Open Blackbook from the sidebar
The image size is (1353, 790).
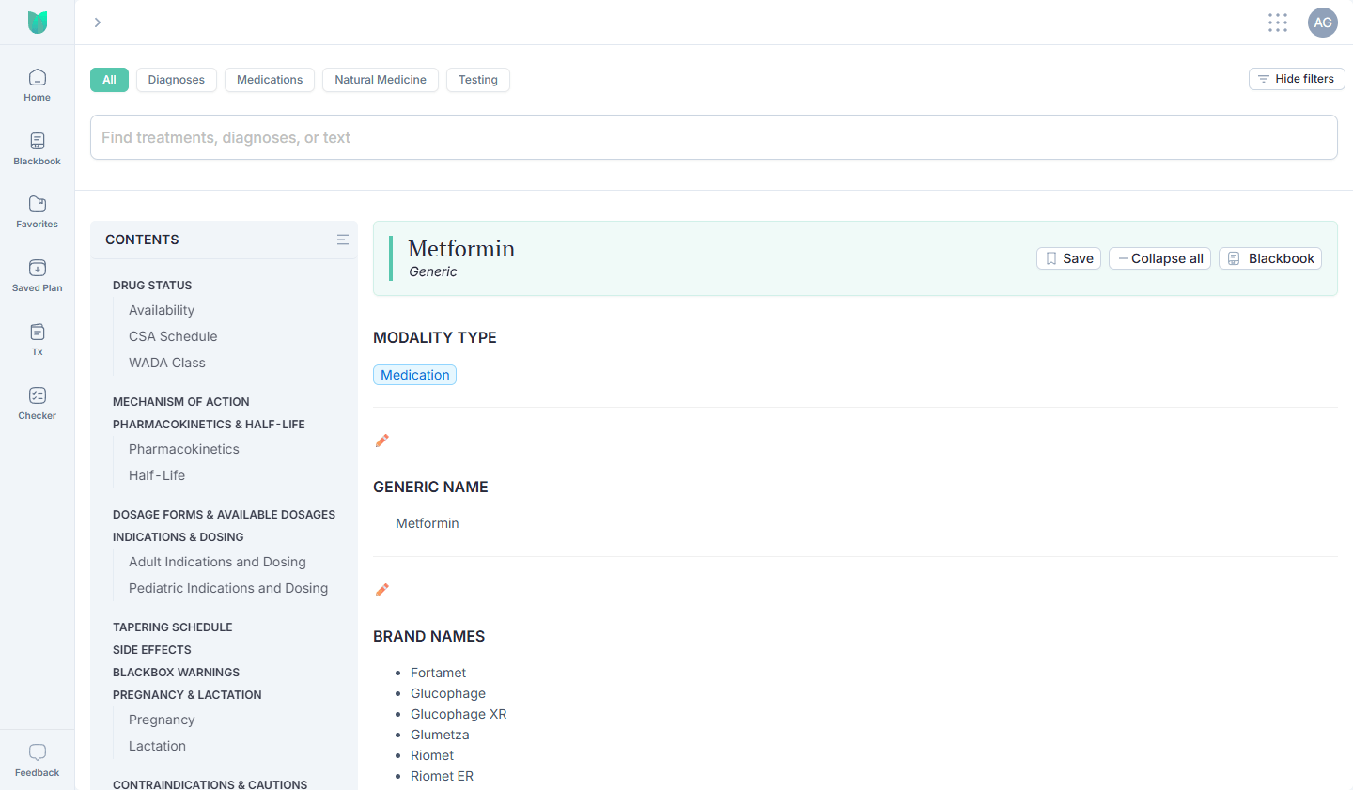tap(38, 149)
